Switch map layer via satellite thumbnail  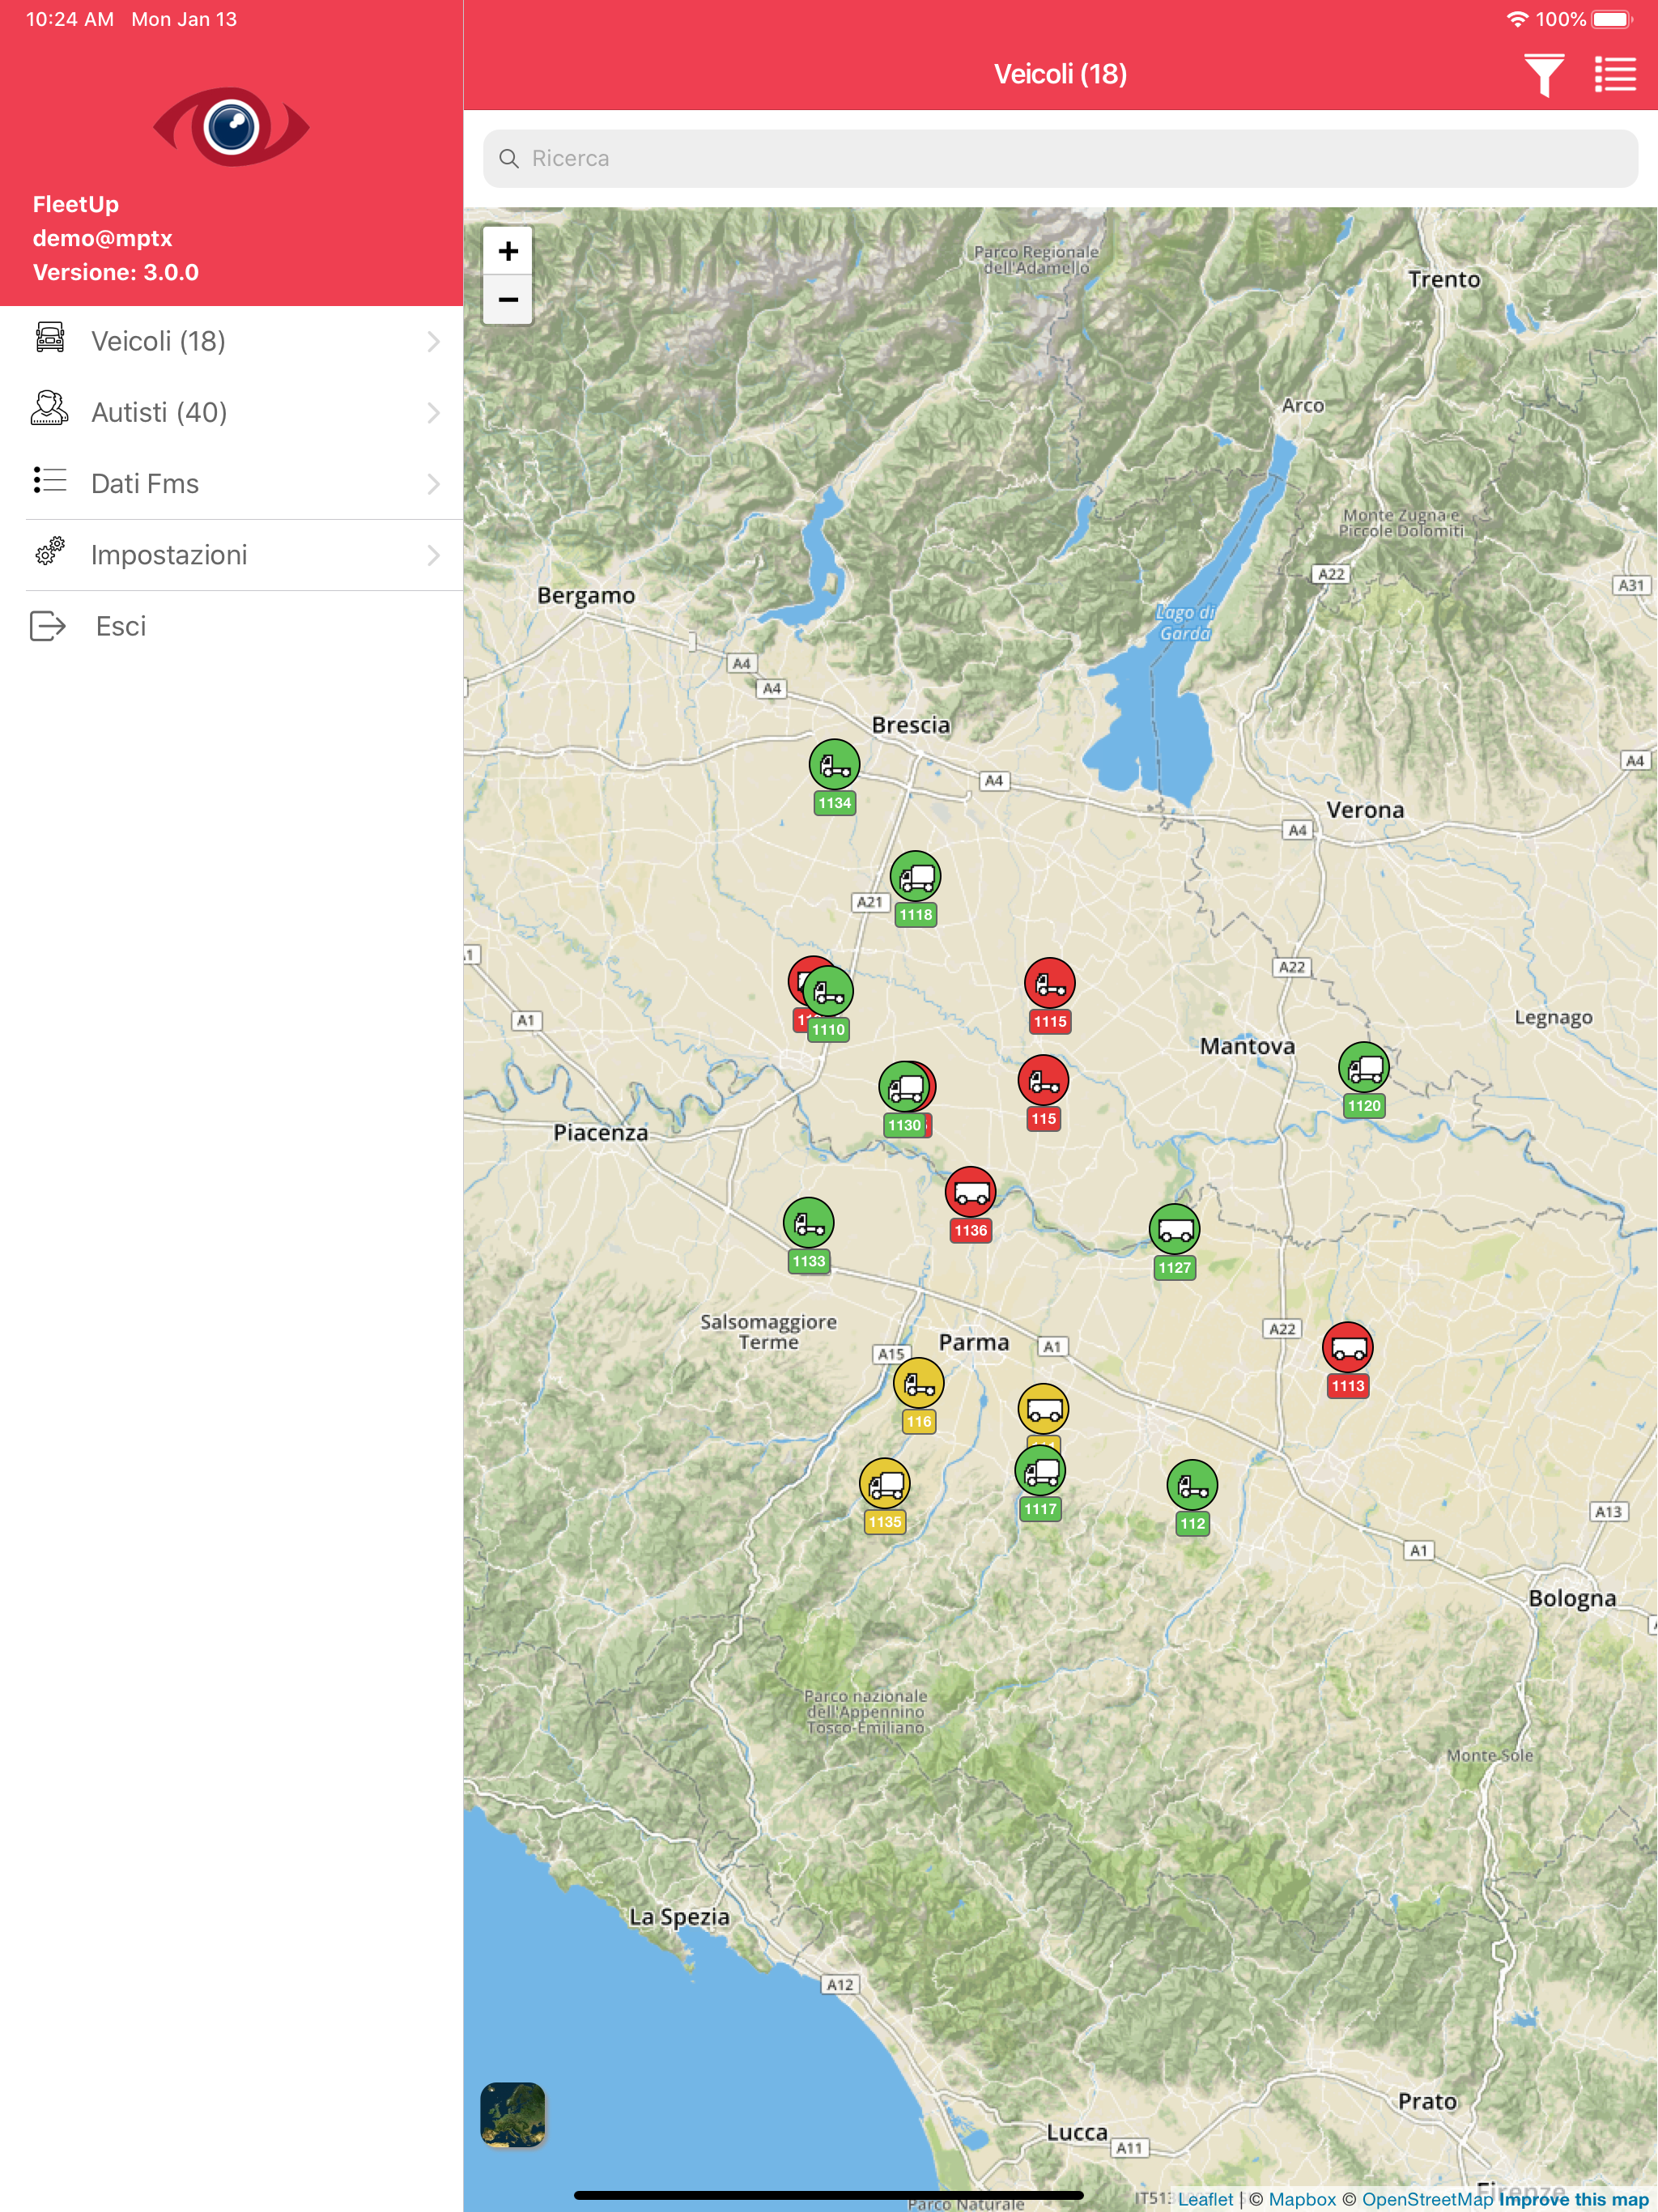tap(513, 2114)
